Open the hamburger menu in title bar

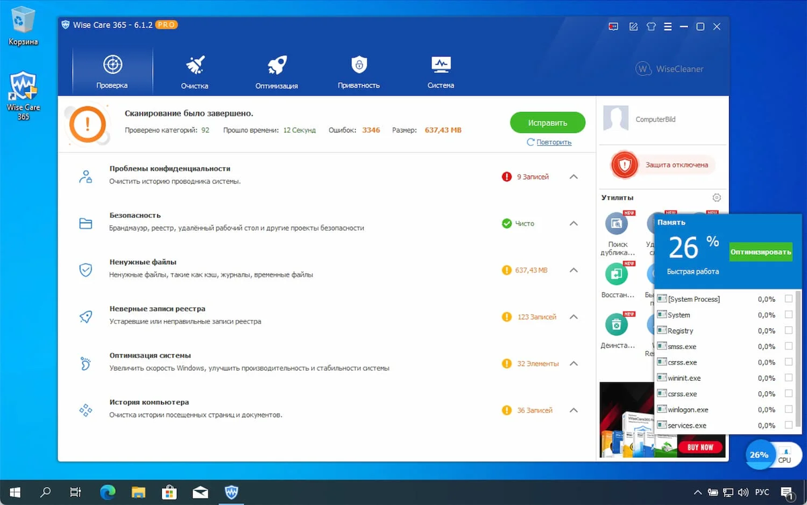668,26
